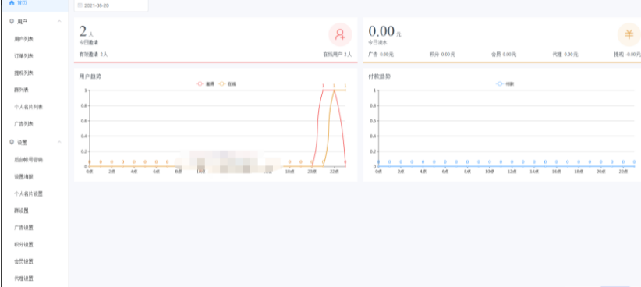This screenshot has width=641, height=287.
Task: Click the 2021-08-20 date picker field
Action: click(x=112, y=5)
